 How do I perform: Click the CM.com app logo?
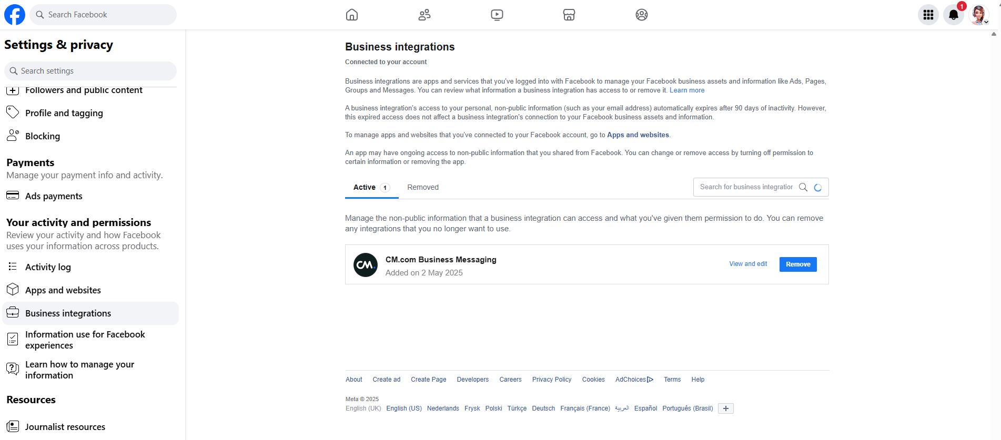(366, 265)
